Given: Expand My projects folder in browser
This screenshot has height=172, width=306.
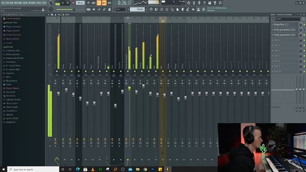Looking at the screenshot, I should coord(10,81).
